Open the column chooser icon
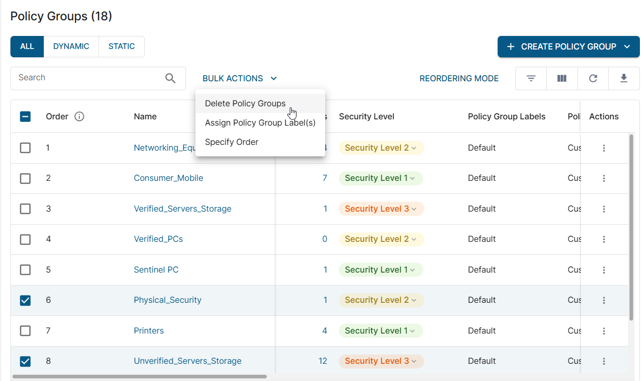The width and height of the screenshot is (642, 381). point(562,79)
